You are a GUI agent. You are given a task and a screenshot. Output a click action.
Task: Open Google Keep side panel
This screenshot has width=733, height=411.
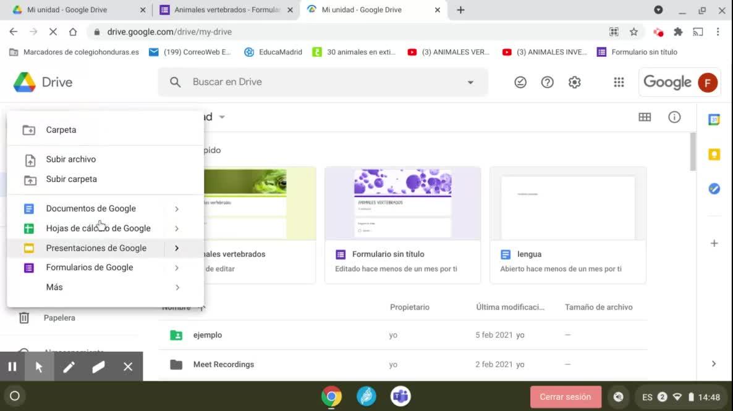pyautogui.click(x=714, y=154)
